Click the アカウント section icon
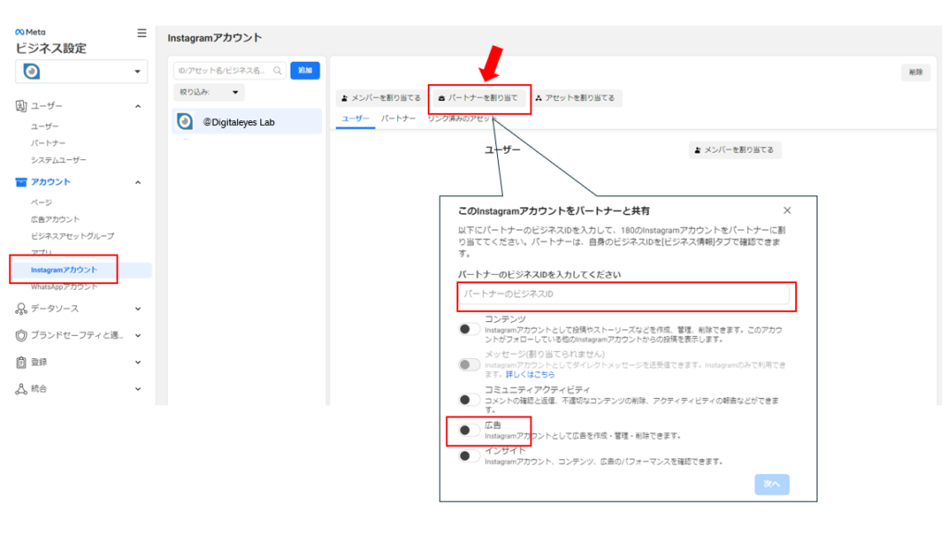Image resolution: width=948 pixels, height=535 pixels. [x=21, y=182]
